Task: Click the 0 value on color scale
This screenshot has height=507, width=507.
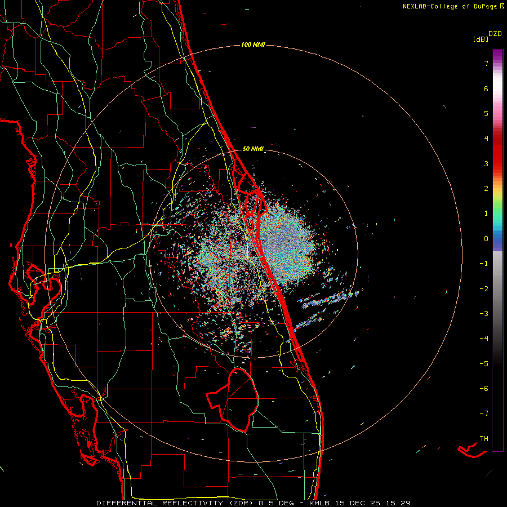Action: tap(486, 239)
